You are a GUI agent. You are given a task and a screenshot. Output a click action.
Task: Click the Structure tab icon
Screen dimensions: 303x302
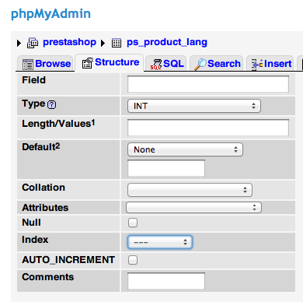(x=87, y=63)
